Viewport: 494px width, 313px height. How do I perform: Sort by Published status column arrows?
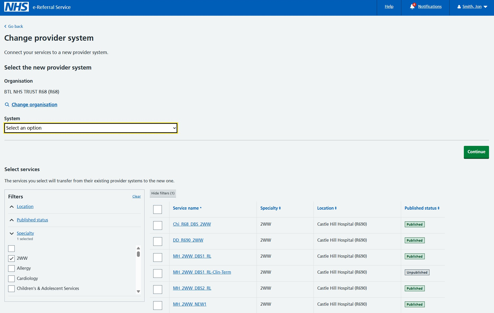pos(439,208)
